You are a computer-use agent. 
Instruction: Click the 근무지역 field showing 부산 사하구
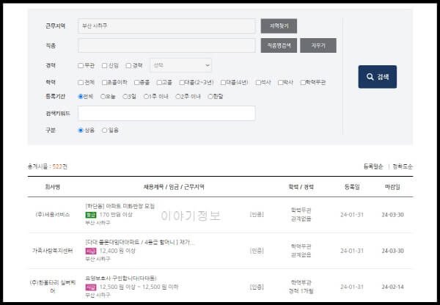(x=166, y=26)
